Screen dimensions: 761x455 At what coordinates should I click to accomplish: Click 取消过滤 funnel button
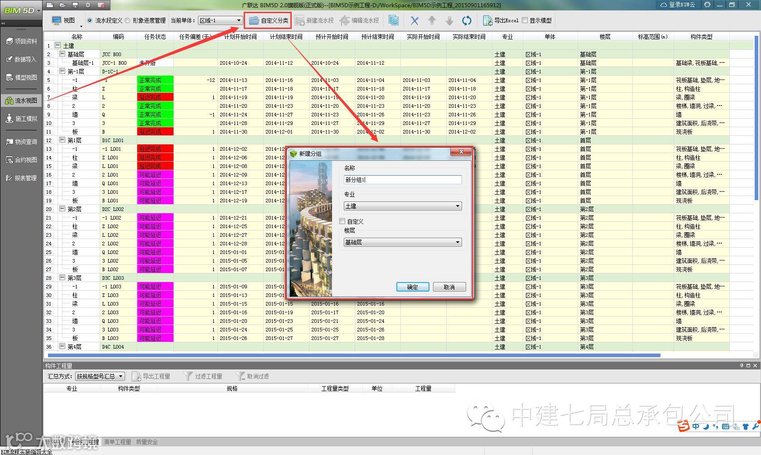tap(252, 376)
